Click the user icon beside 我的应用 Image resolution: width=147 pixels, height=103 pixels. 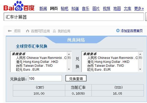[x=55, y=31]
